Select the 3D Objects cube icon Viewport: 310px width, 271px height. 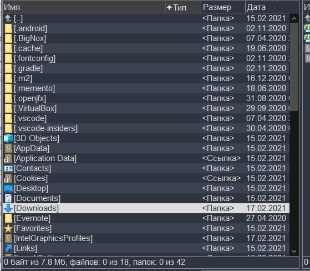pos(8,138)
